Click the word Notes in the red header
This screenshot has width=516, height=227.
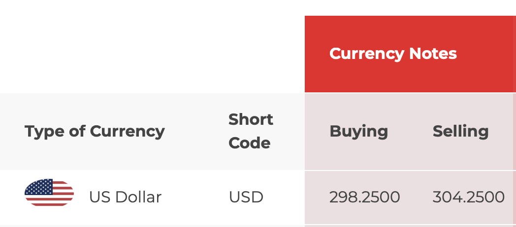coord(433,53)
